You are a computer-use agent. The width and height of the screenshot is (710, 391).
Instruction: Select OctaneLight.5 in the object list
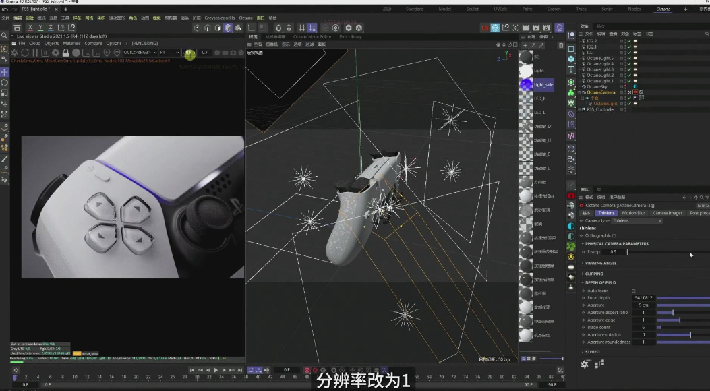click(600, 58)
